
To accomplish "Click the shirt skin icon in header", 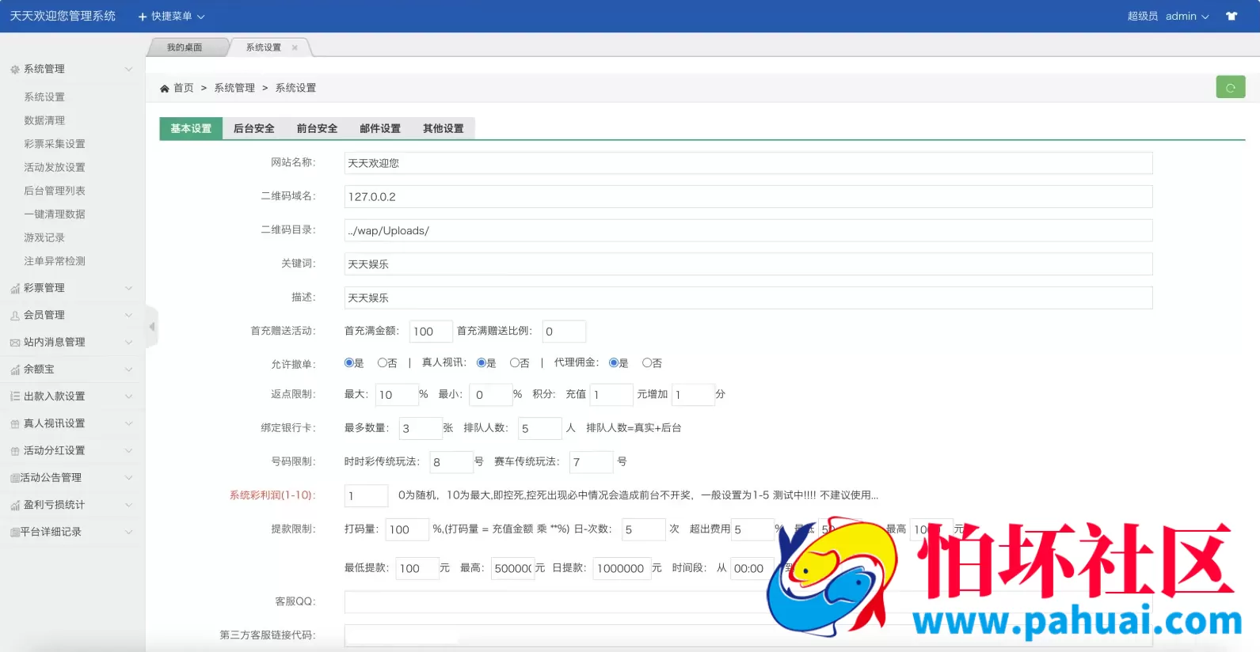I will click(1231, 16).
